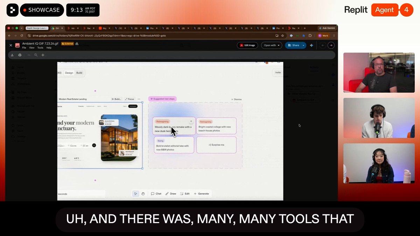The width and height of the screenshot is (420, 236).
Task: Print the file using printer icon
Action: 20,55
